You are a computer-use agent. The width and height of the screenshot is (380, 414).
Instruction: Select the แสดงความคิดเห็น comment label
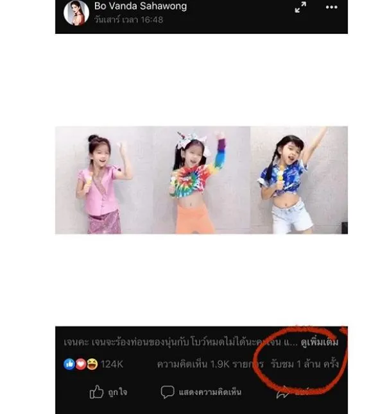pos(210,392)
